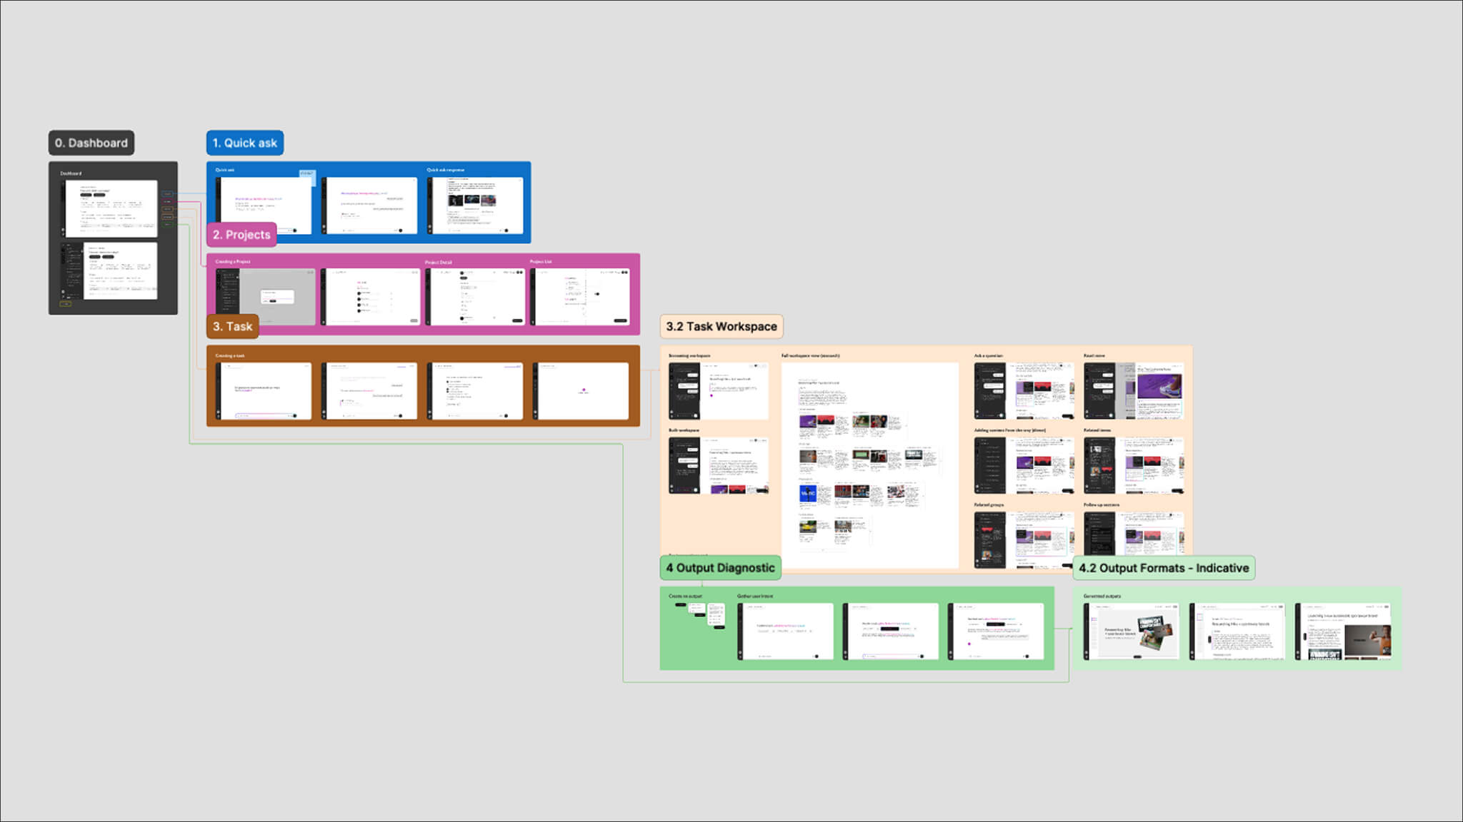Open the 'Quick ask response' frame
Viewport: 1463px width, 822px height.
coord(476,205)
